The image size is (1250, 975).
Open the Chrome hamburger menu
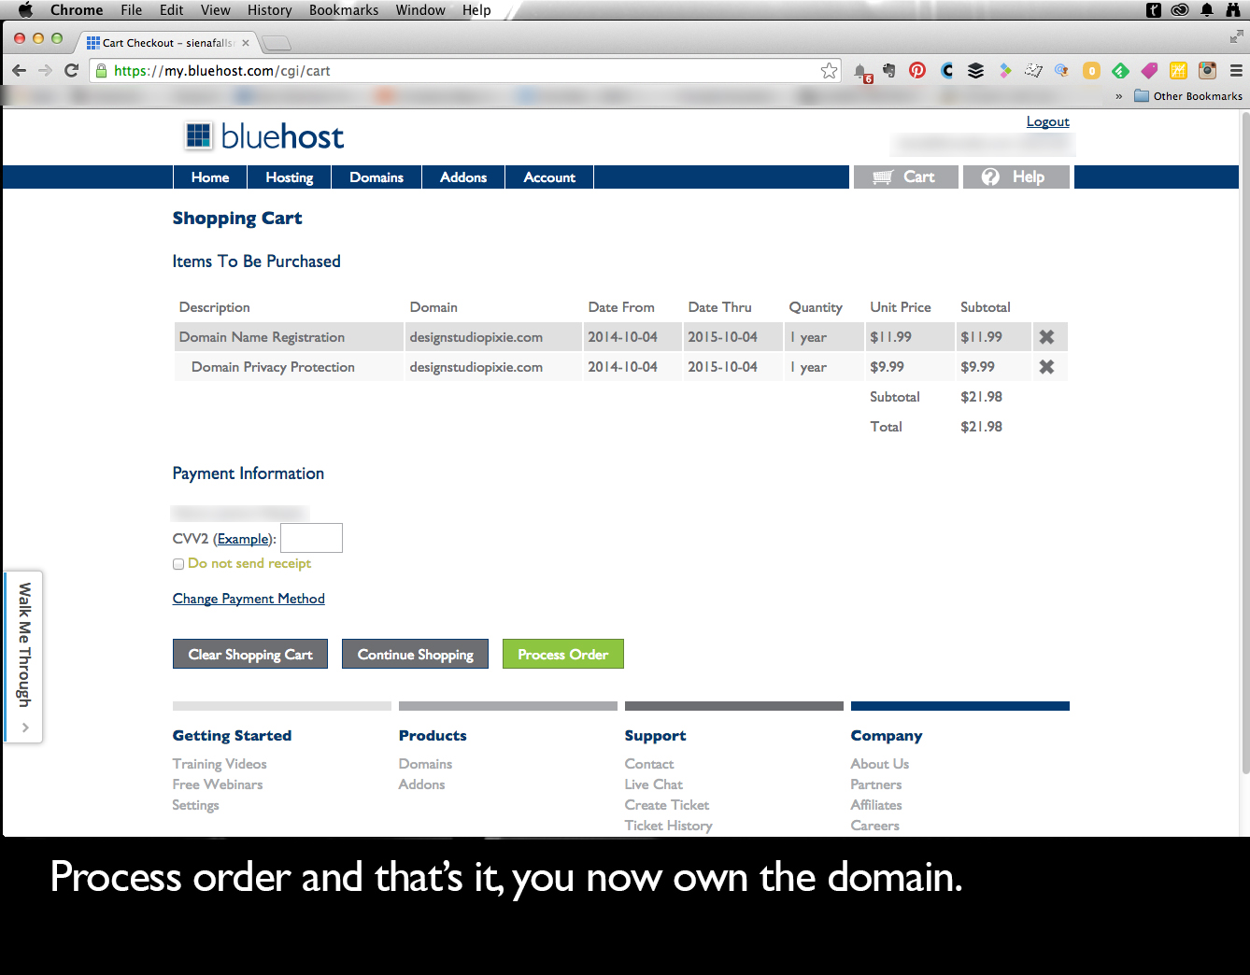coord(1236,70)
